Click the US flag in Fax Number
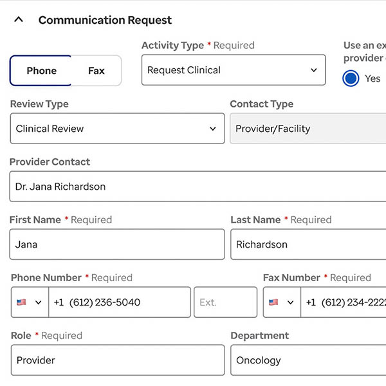The image size is (386, 386). (273, 302)
